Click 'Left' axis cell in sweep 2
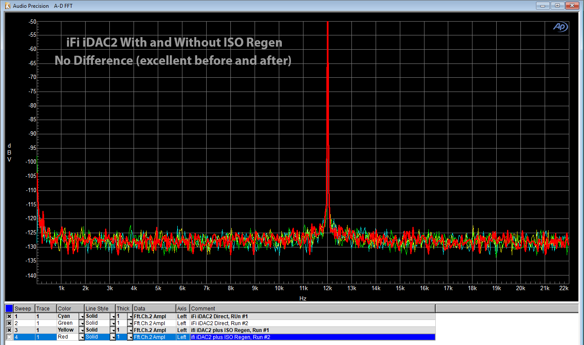This screenshot has height=345, width=584. click(182, 323)
